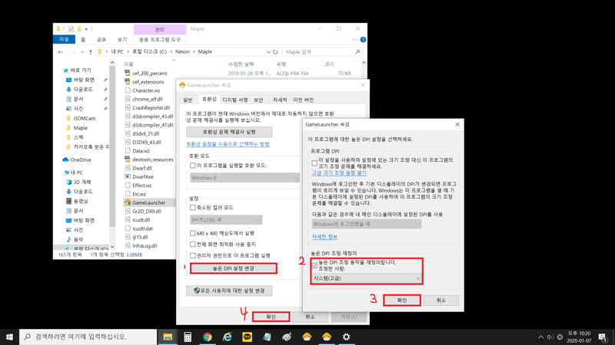Open the 8비트(256) 색 dropdown
This screenshot has width=615, height=345.
226,220
